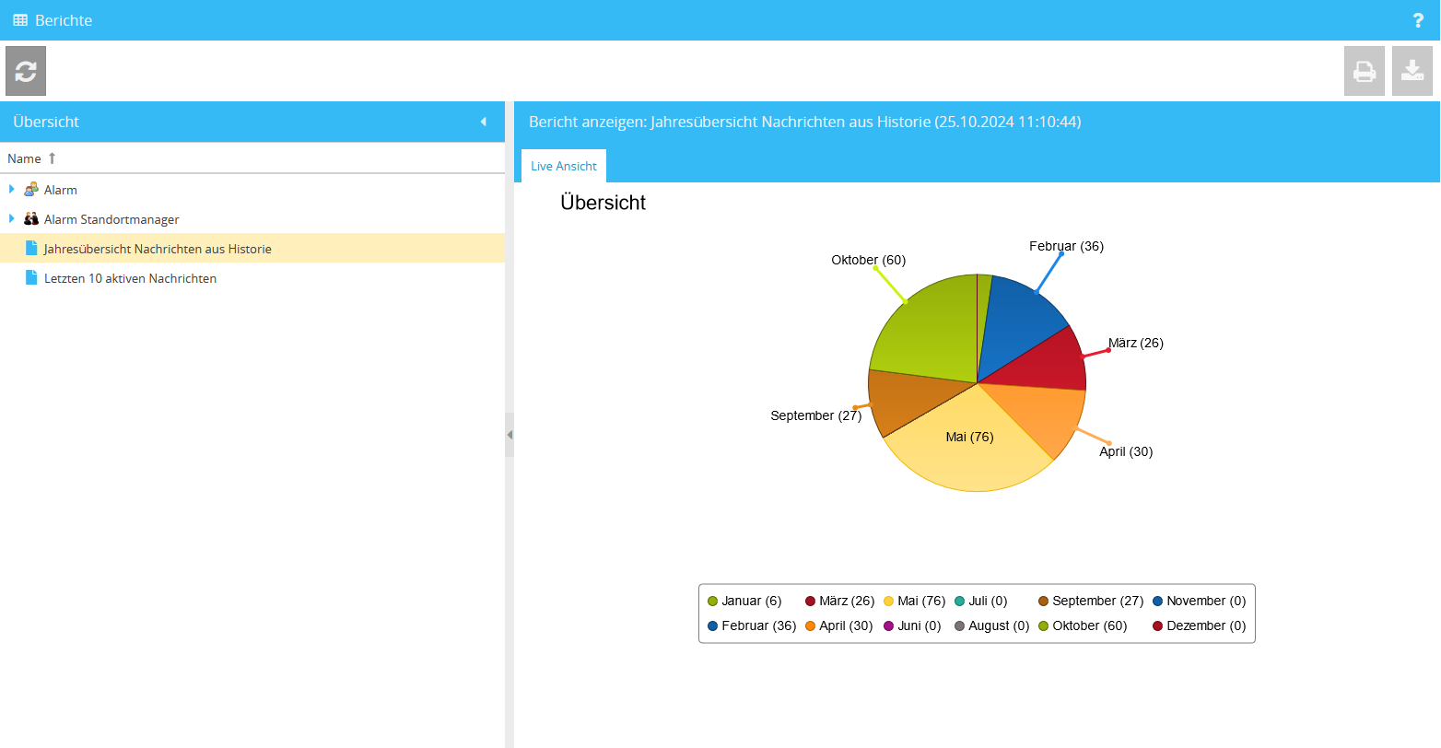
Task: Sort by the Name column header
Action: 252,158
